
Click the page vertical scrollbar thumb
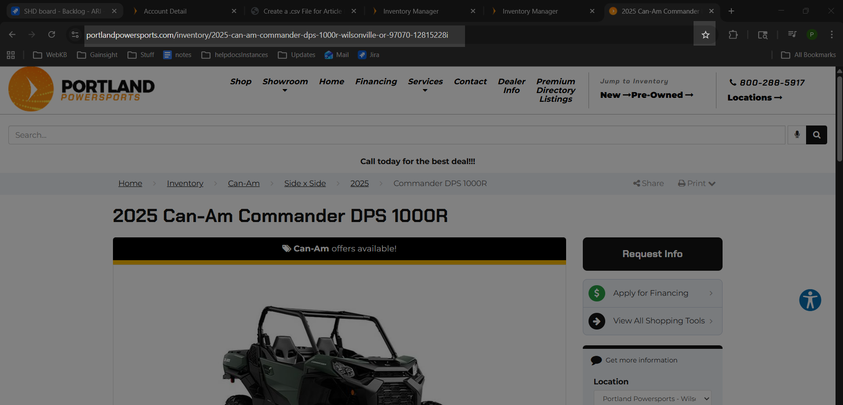839,118
